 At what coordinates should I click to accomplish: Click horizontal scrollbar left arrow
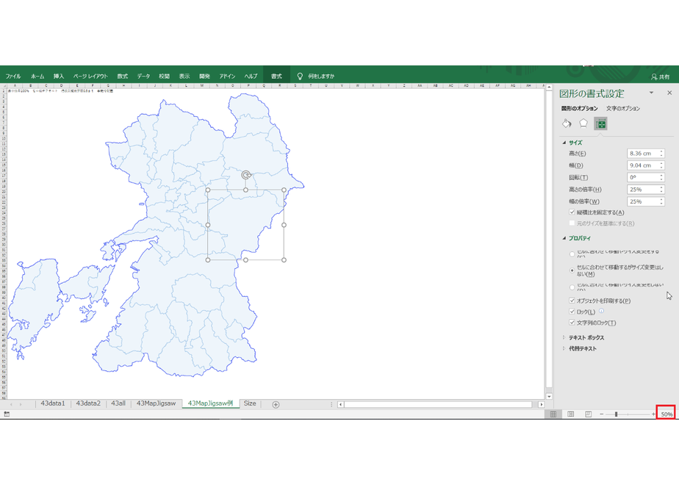[341, 404]
